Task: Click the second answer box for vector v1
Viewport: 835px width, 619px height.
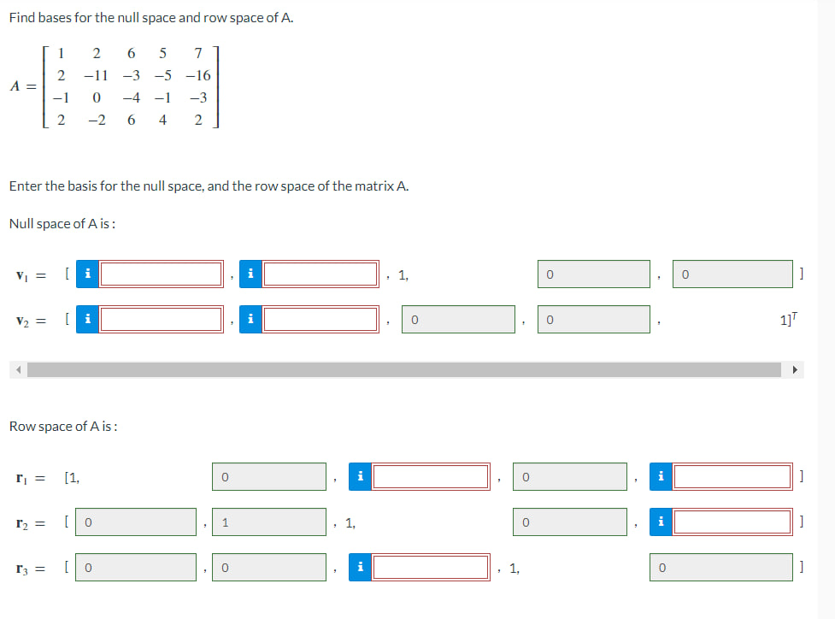Action: pyautogui.click(x=322, y=274)
